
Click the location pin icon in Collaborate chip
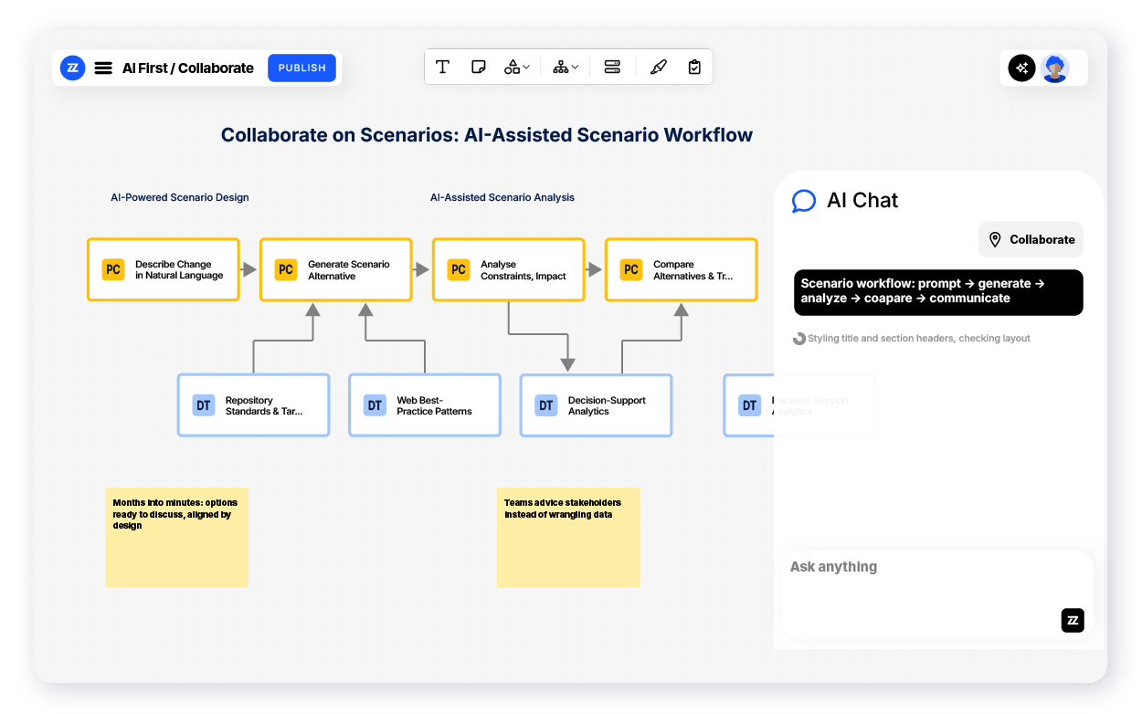click(996, 239)
